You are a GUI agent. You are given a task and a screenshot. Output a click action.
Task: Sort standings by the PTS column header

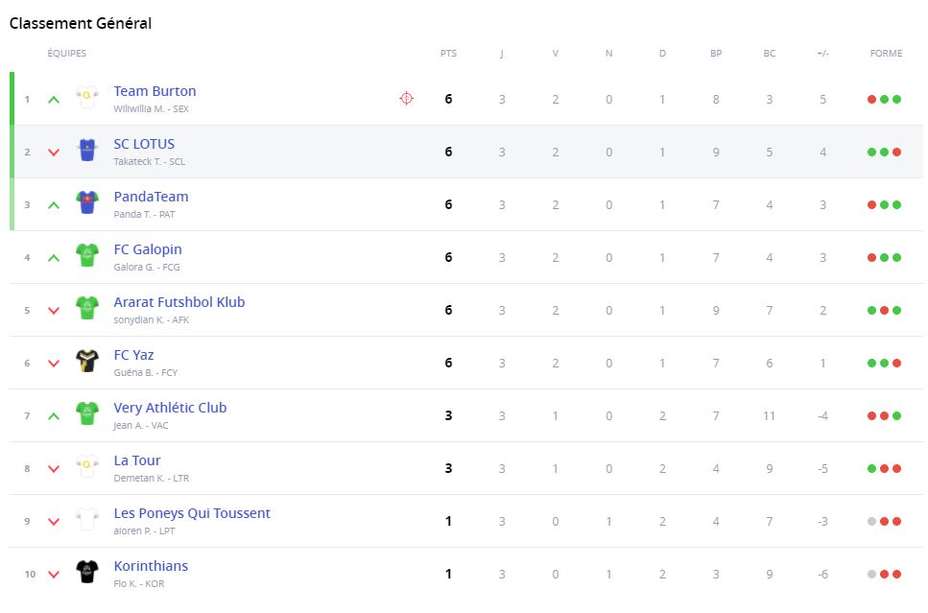(448, 54)
